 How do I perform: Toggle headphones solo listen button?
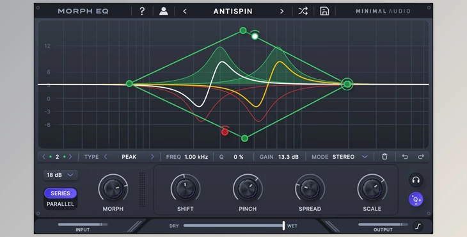(x=416, y=180)
